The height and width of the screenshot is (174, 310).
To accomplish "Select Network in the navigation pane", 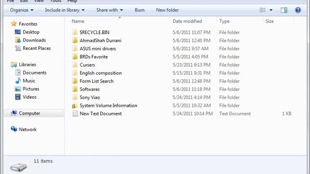I will tap(28, 130).
